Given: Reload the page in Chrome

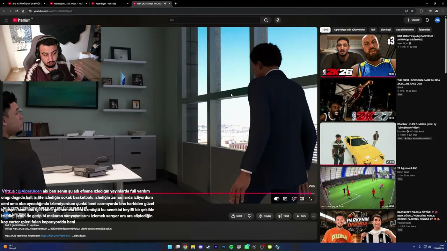Looking at the screenshot, I should point(16,11).
